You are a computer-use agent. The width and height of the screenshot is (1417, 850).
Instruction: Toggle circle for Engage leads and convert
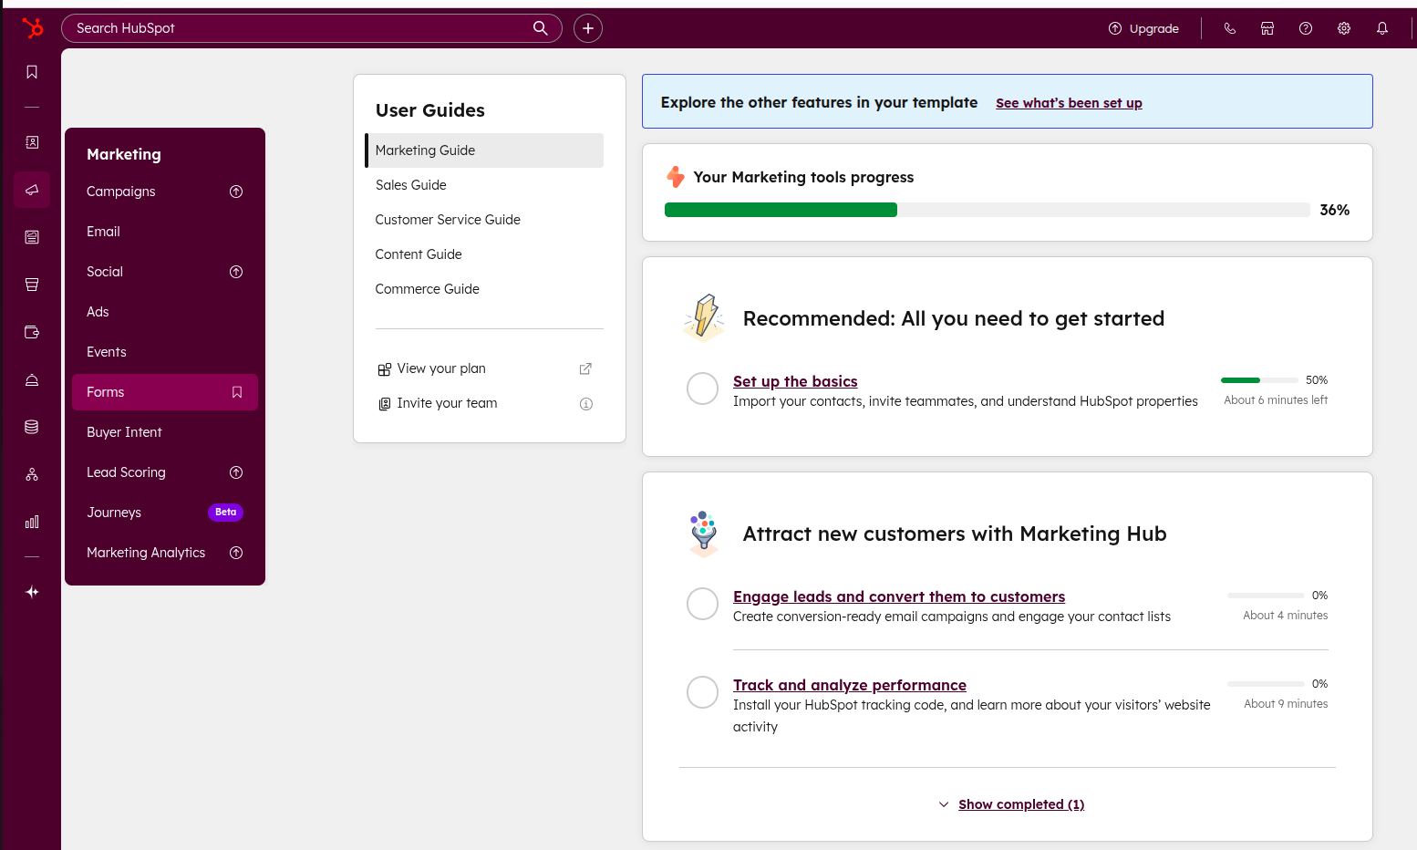pos(702,604)
